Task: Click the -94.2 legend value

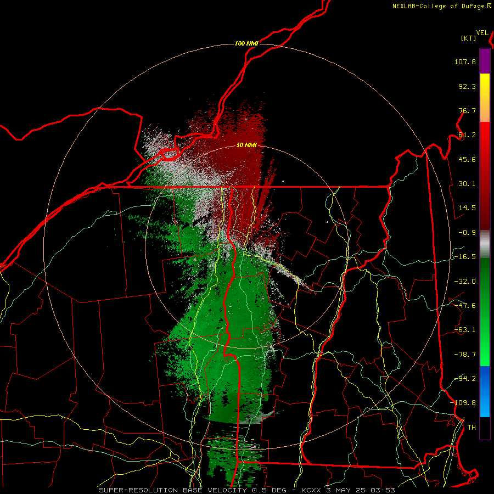Action: pos(465,378)
